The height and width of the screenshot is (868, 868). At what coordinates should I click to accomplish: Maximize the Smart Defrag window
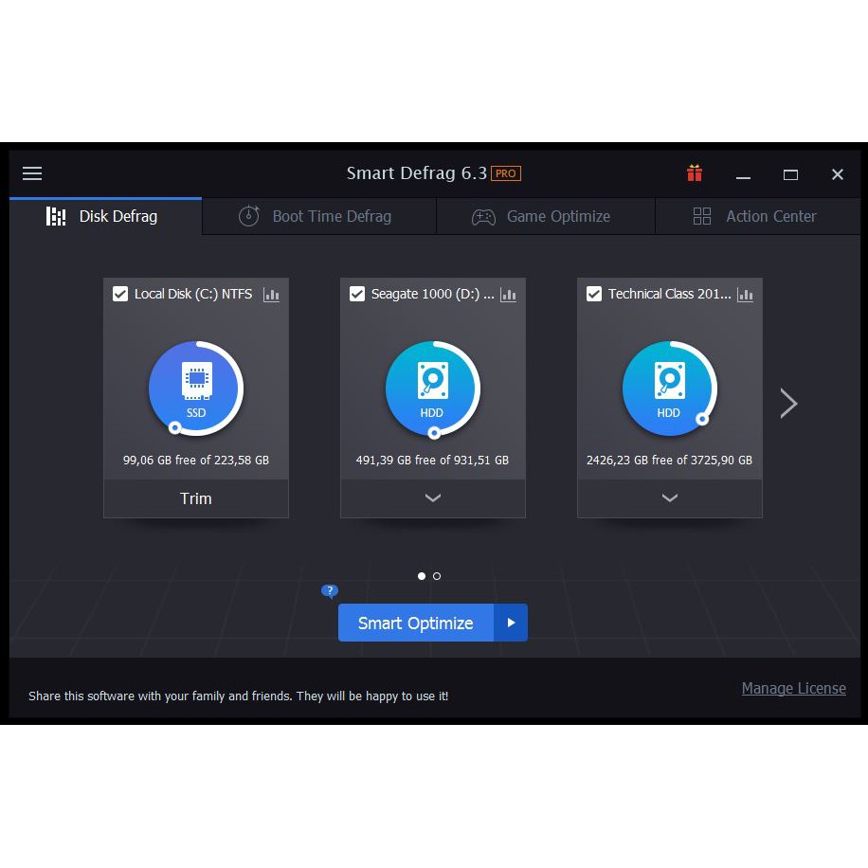click(790, 175)
